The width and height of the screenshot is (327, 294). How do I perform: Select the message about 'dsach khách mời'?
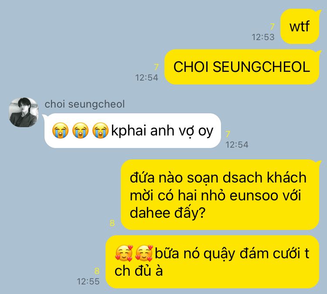(x=220, y=195)
